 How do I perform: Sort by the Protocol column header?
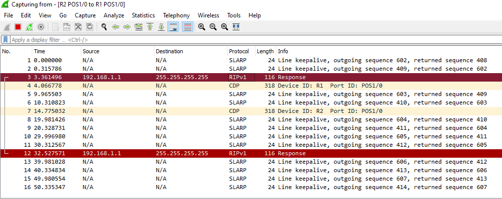point(241,51)
